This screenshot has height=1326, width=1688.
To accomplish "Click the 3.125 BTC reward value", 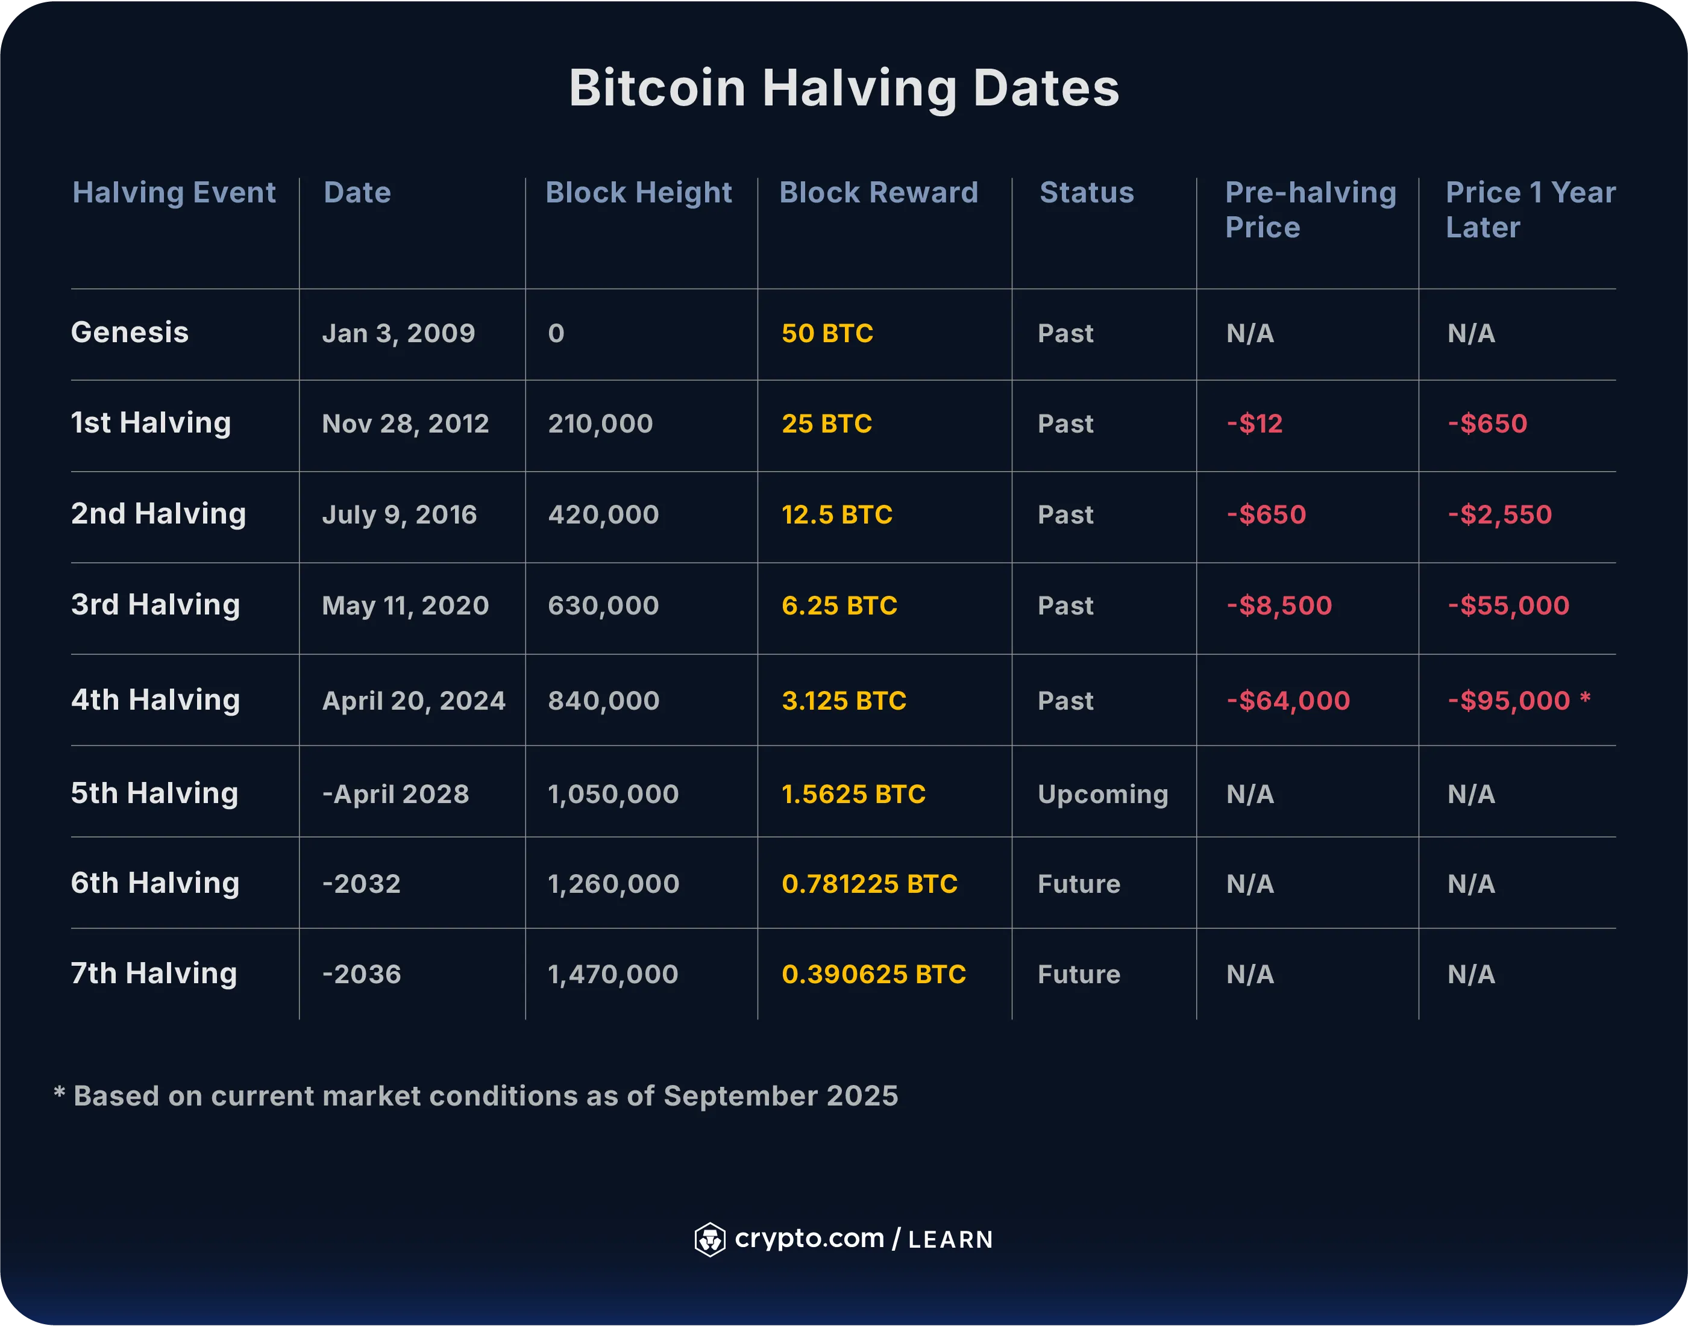I will (843, 701).
